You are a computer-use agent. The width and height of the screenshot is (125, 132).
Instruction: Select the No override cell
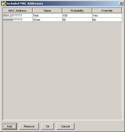click(x=107, y=20)
